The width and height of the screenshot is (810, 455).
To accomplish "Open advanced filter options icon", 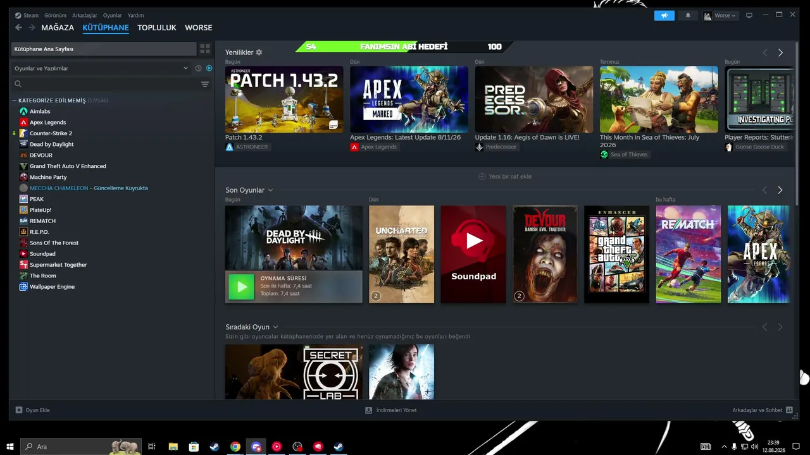I will click(205, 84).
